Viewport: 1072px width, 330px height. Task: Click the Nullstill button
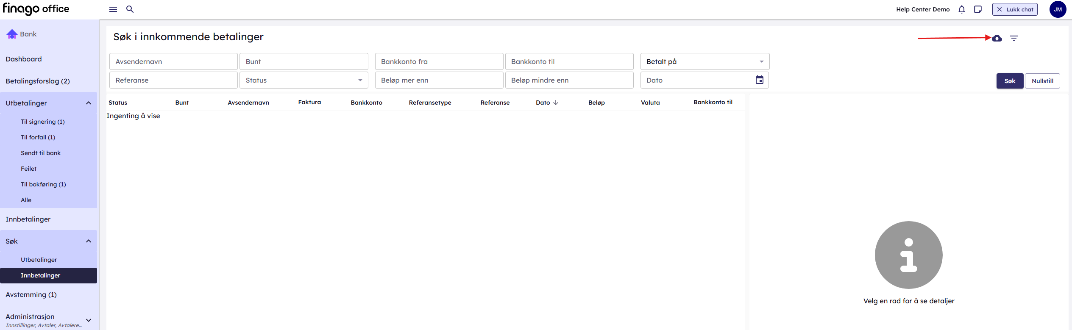pyautogui.click(x=1042, y=81)
